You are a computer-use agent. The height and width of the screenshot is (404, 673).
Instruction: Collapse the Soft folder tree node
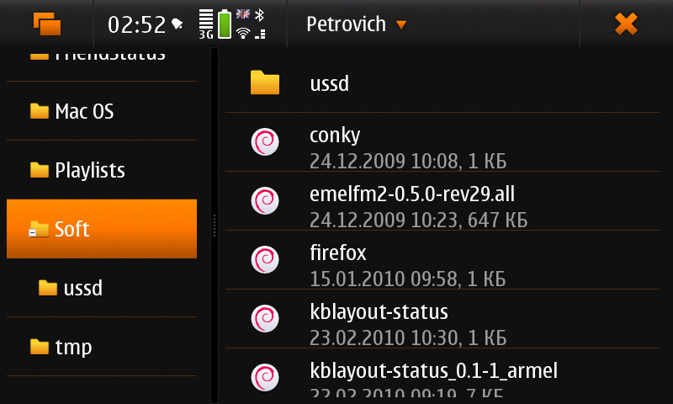(33, 233)
